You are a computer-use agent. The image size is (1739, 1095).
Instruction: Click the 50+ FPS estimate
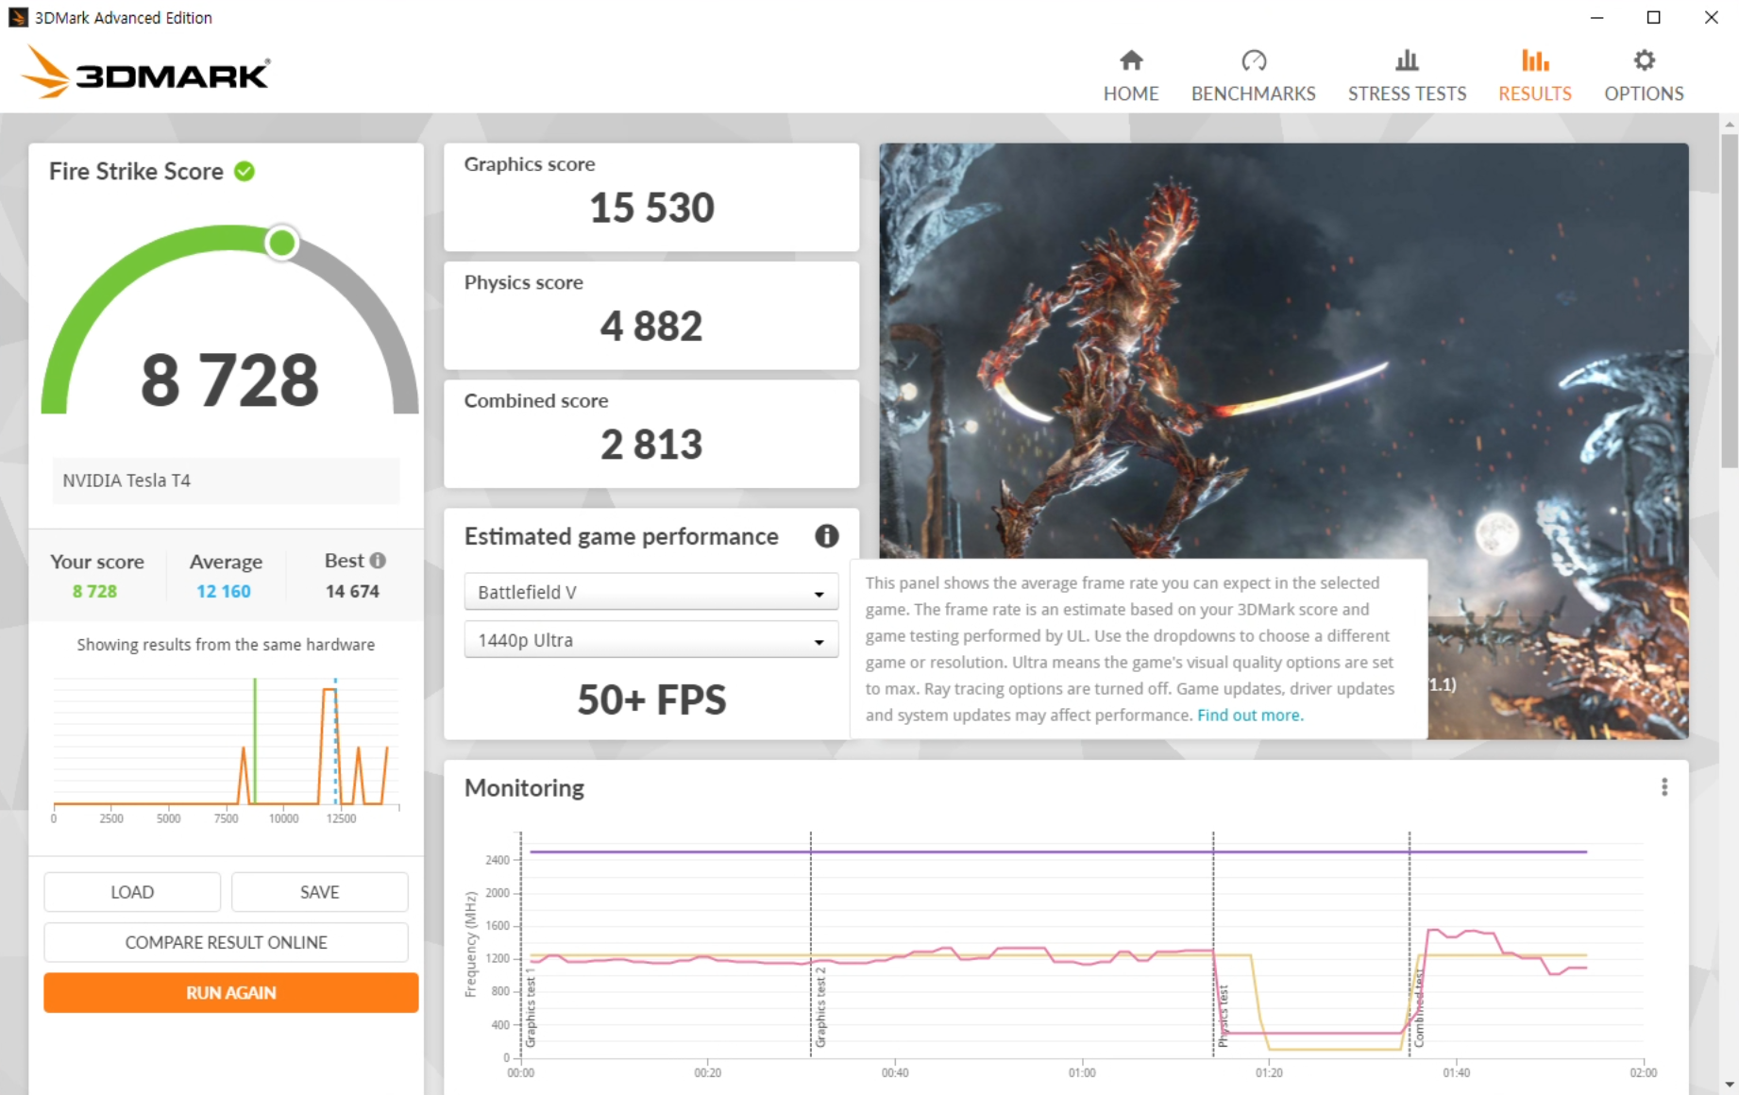[x=651, y=699]
